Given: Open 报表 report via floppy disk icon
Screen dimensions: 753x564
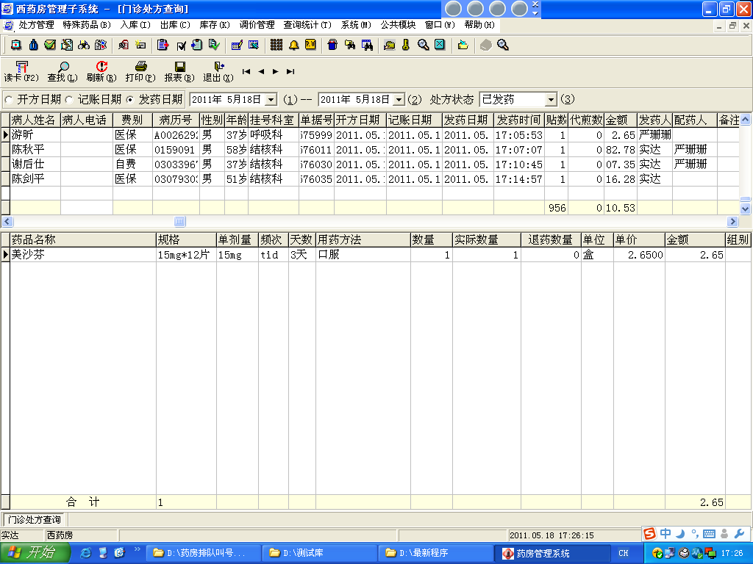Looking at the screenshot, I should click(x=179, y=67).
